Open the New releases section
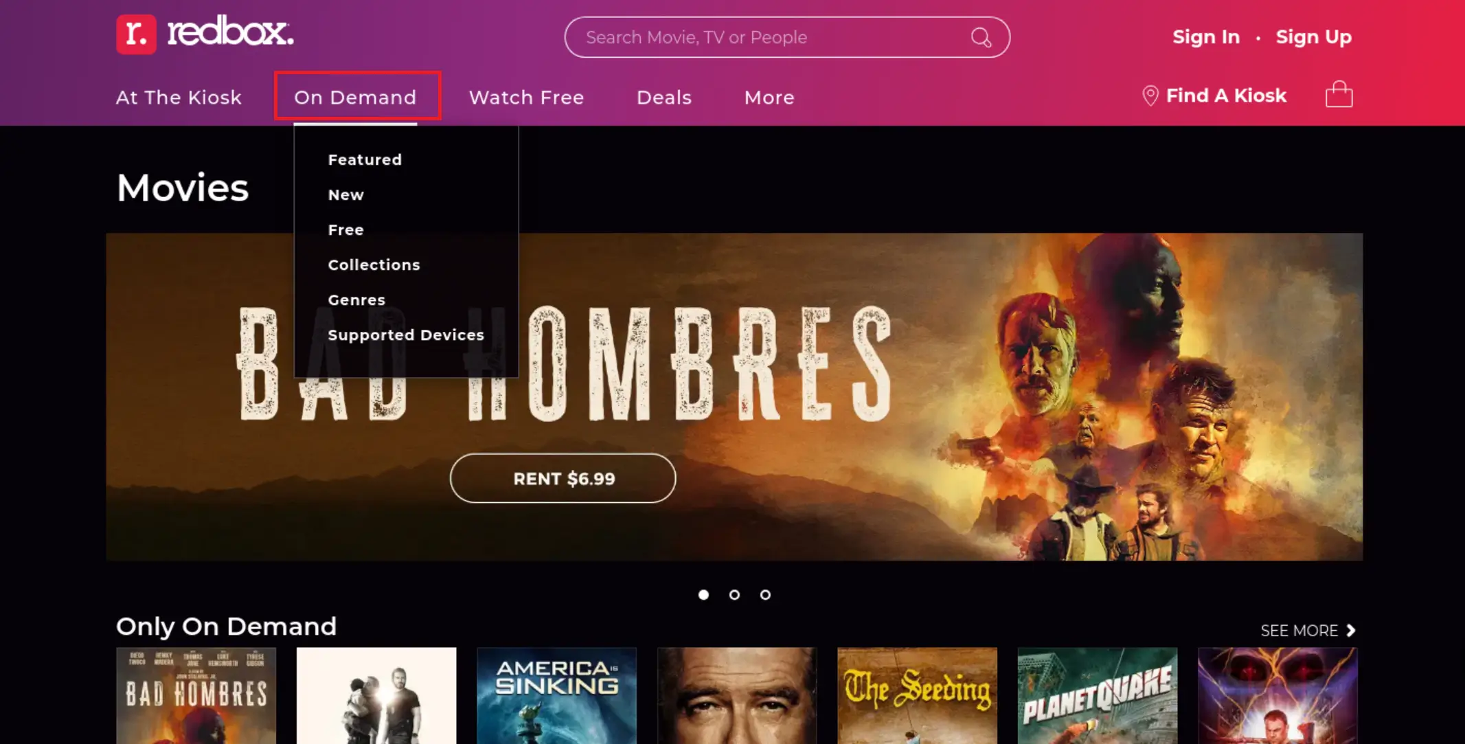 point(345,194)
